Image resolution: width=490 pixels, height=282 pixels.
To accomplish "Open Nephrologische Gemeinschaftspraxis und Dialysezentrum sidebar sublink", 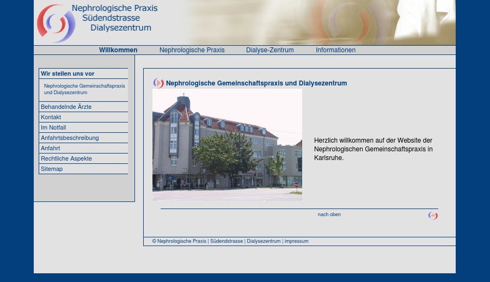I will [x=84, y=89].
